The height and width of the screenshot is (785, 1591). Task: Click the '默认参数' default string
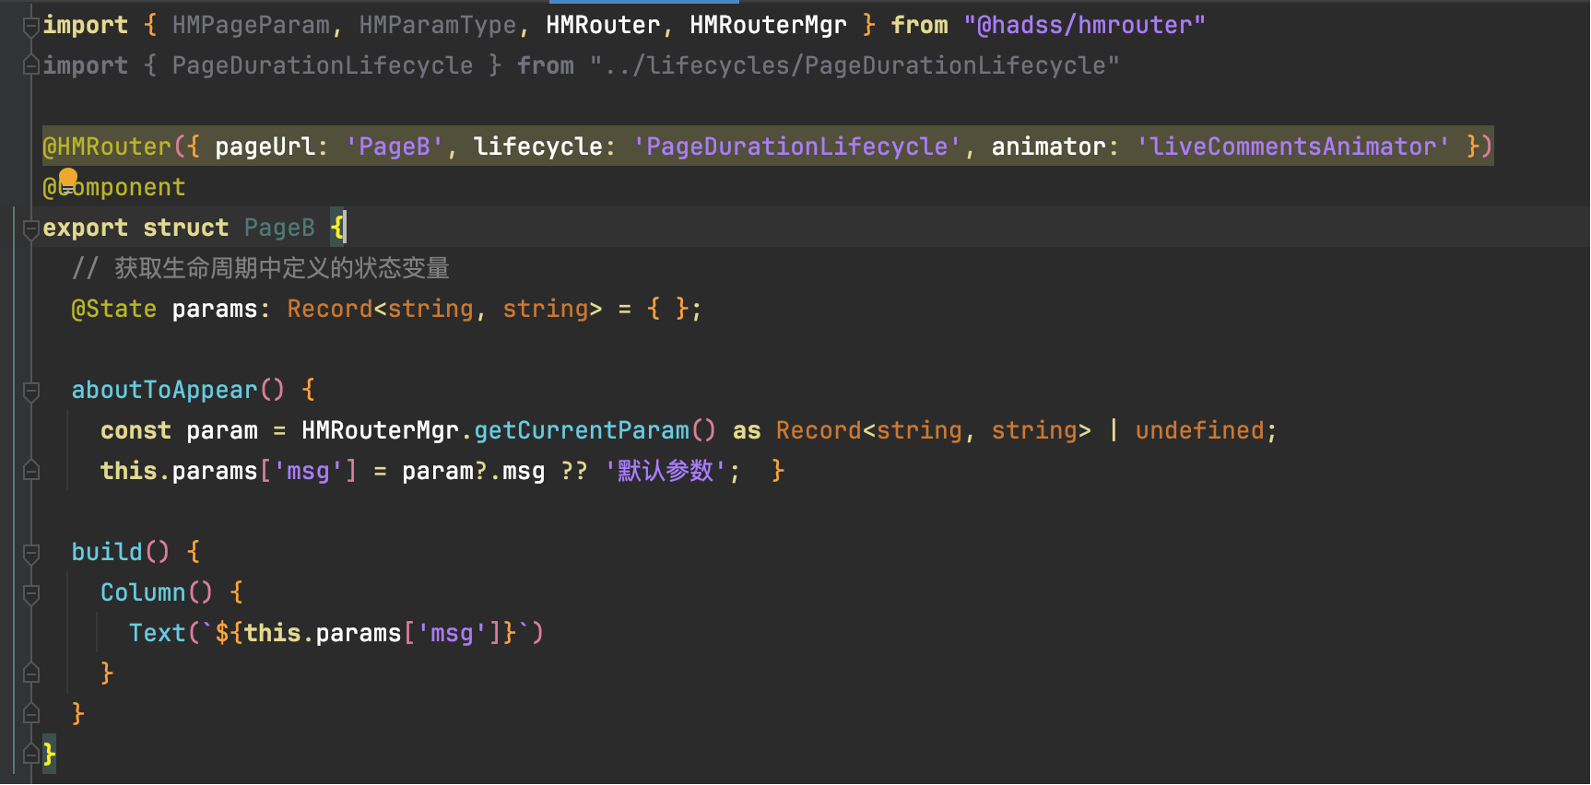point(665,471)
